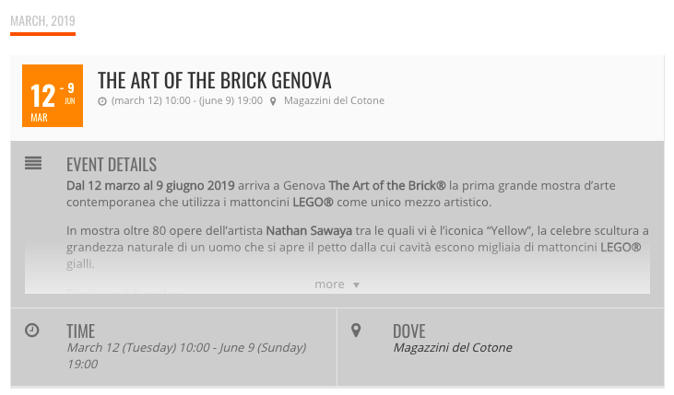Click the event details lines icon
Screen dimensions: 674x395
33,163
